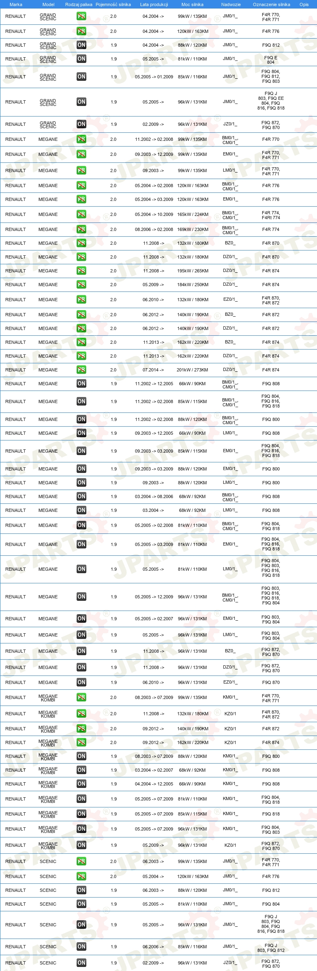Screen dimensions: 317x971
Task: Select the PB icon for Grand Scenic 120kW / 163KM
Action: (x=81, y=31)
